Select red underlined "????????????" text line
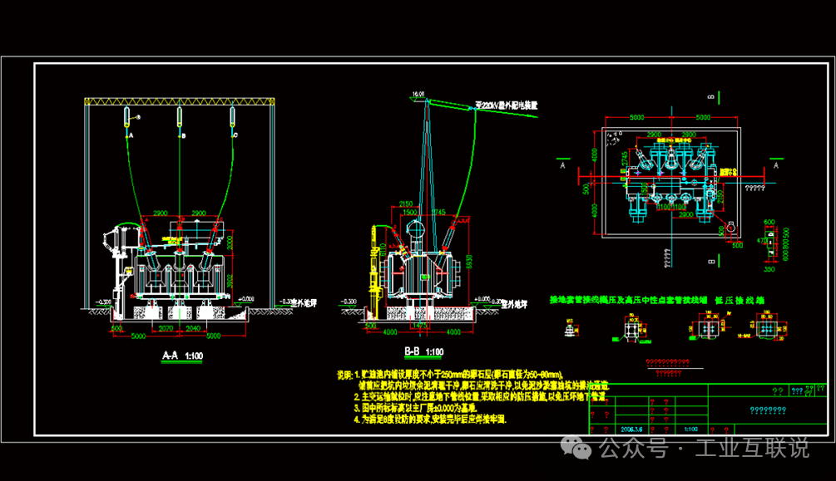This screenshot has height=481, width=836. click(x=667, y=362)
